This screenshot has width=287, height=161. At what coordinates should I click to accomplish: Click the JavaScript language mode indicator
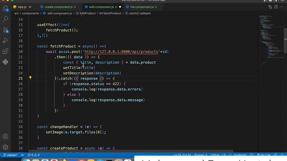(240, 155)
